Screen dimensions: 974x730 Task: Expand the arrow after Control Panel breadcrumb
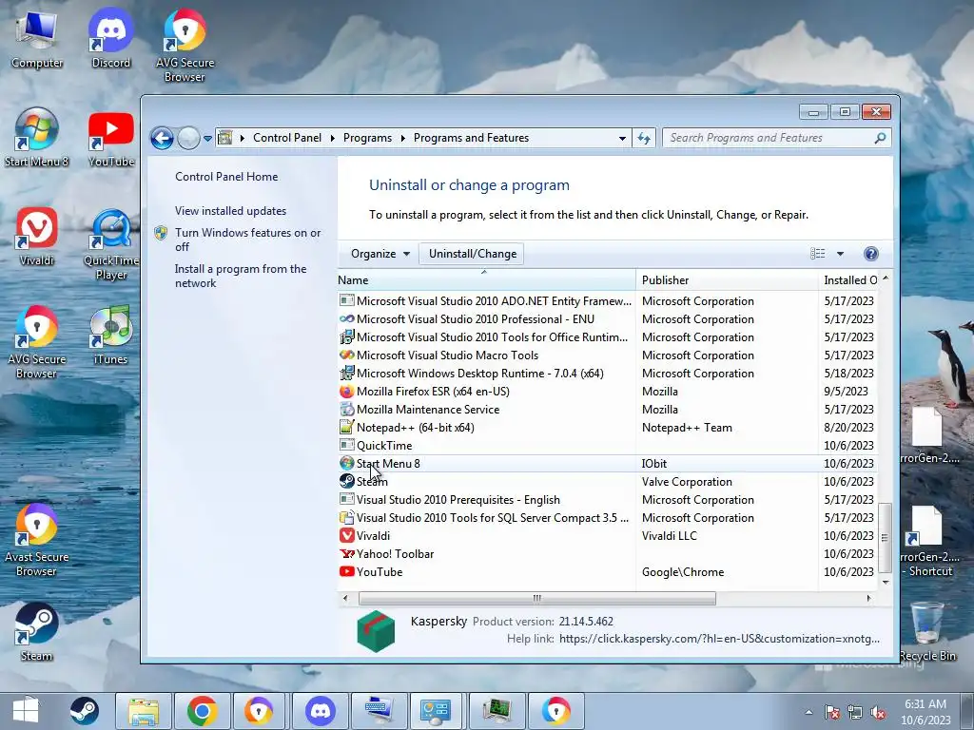[x=332, y=138]
